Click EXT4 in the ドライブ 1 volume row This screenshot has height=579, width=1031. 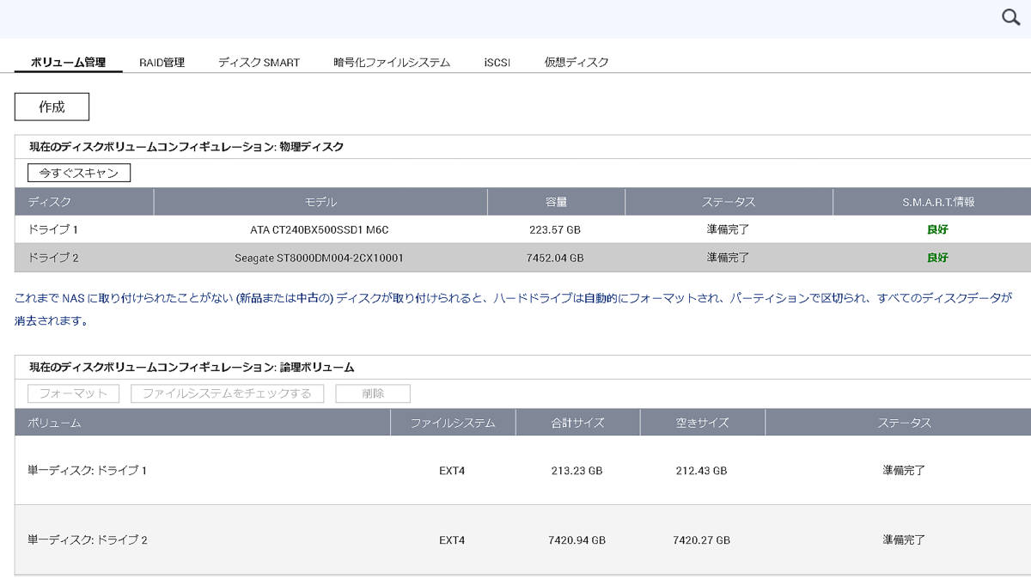click(452, 471)
